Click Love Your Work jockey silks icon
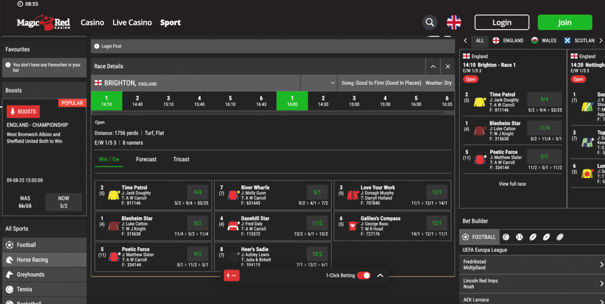The width and height of the screenshot is (605, 304). [x=353, y=195]
